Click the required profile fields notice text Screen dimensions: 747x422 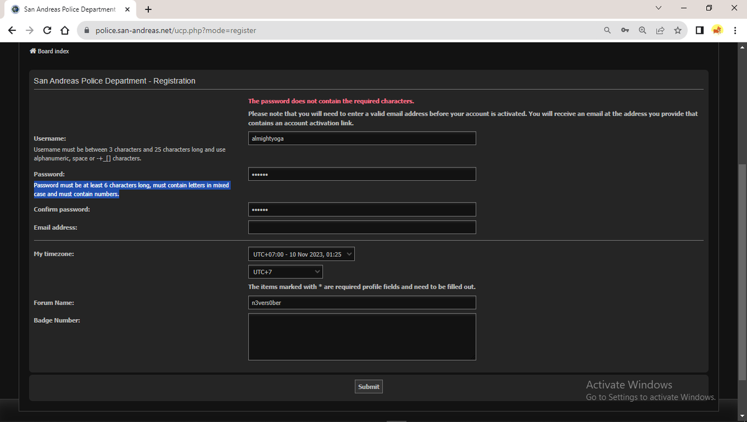[x=362, y=287]
